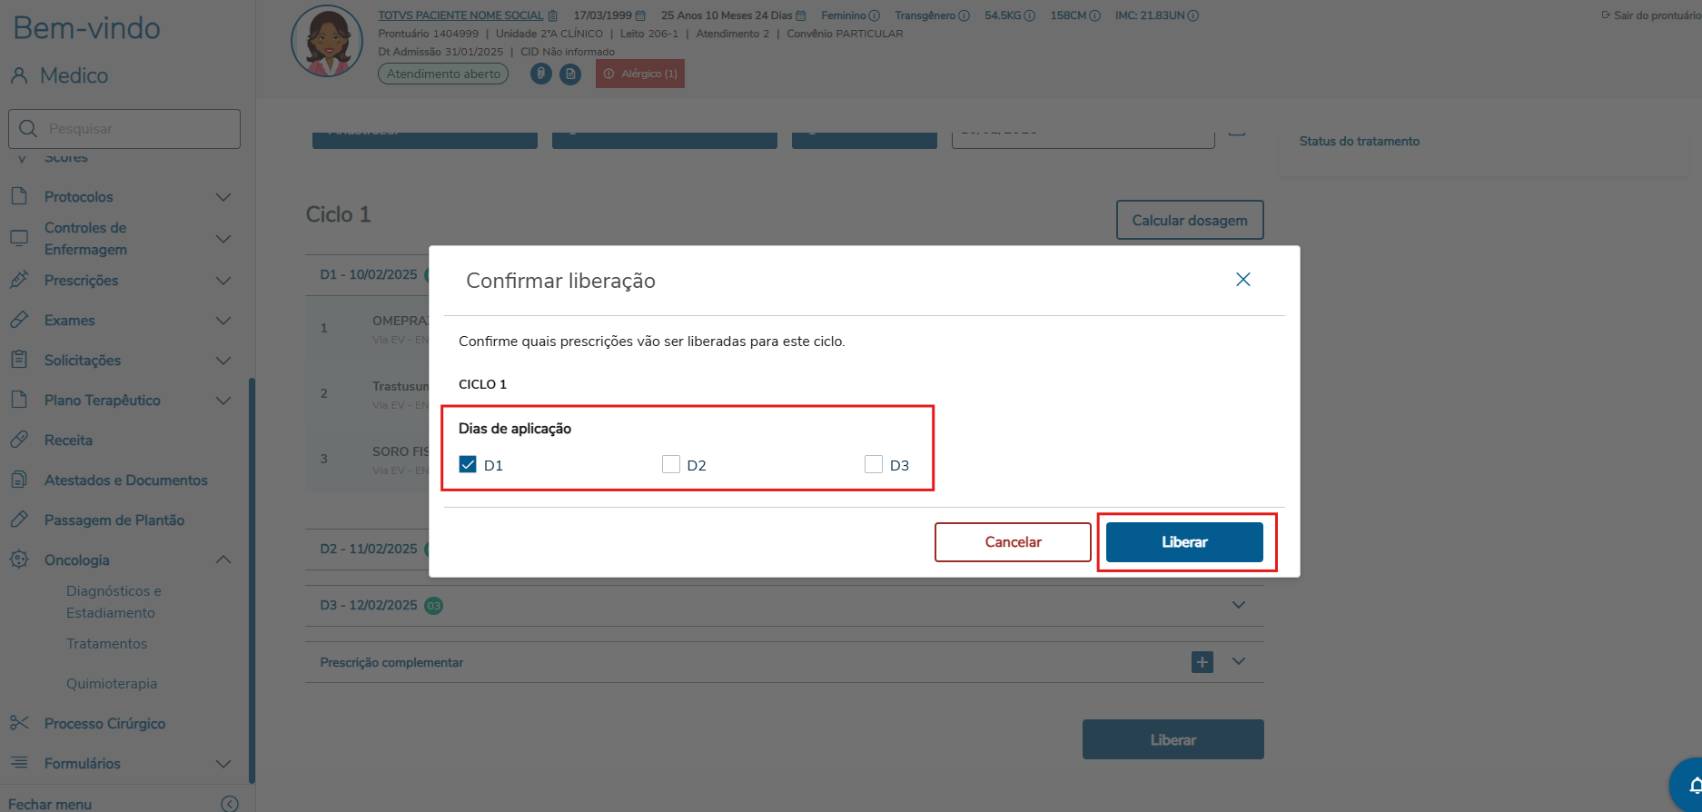Expand the D3 - 12/02/2025 row chevron
This screenshot has width=1702, height=812.
(x=1238, y=606)
